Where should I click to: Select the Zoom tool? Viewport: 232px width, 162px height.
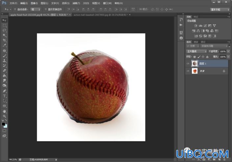(4, 116)
